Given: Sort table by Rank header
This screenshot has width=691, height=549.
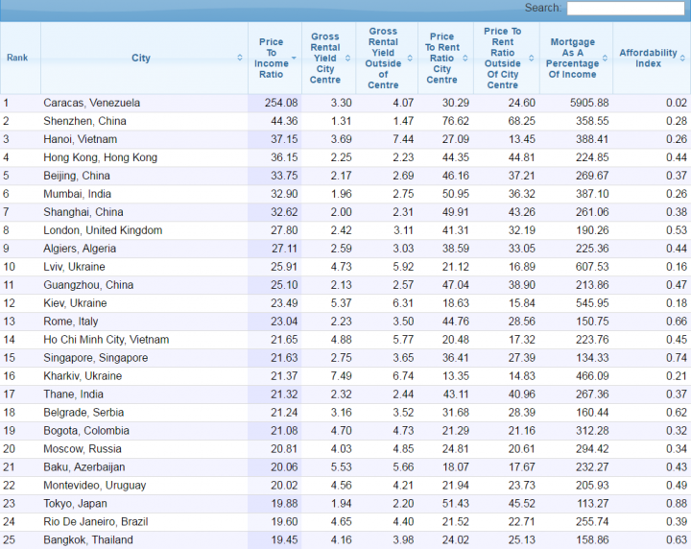Looking at the screenshot, I should point(17,58).
